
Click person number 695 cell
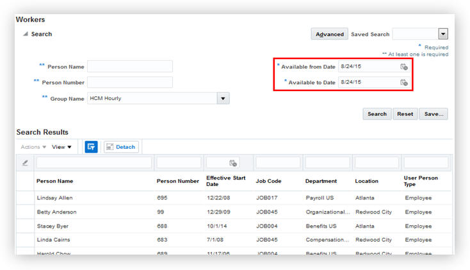coord(162,198)
